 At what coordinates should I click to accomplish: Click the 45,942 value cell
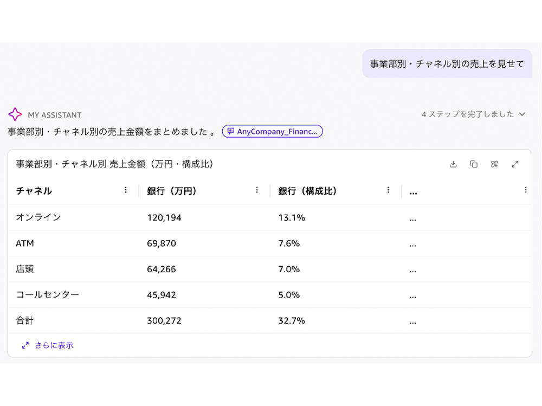pyautogui.click(x=162, y=295)
